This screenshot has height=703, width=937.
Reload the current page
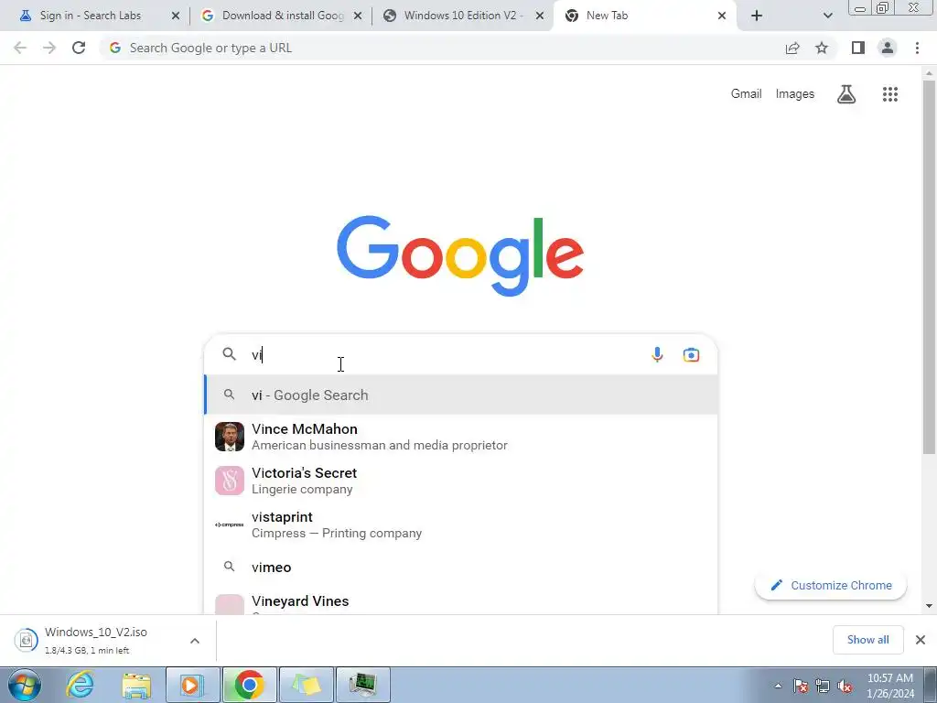pos(79,48)
